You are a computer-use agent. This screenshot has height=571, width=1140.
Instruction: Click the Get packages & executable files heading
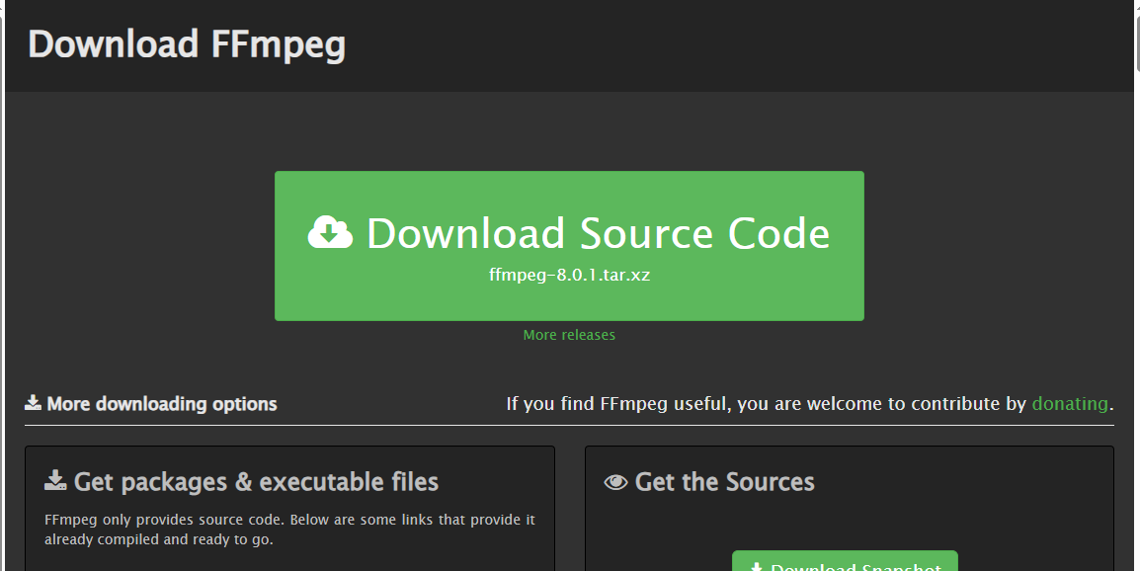tap(256, 481)
